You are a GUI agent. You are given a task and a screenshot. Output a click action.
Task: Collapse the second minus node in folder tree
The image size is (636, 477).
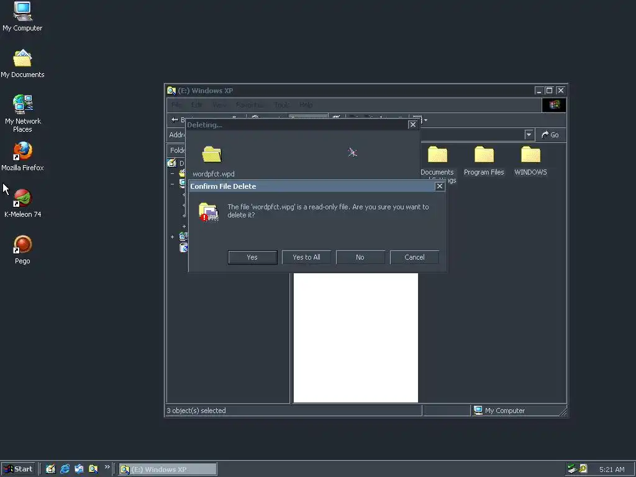pyautogui.click(x=173, y=184)
